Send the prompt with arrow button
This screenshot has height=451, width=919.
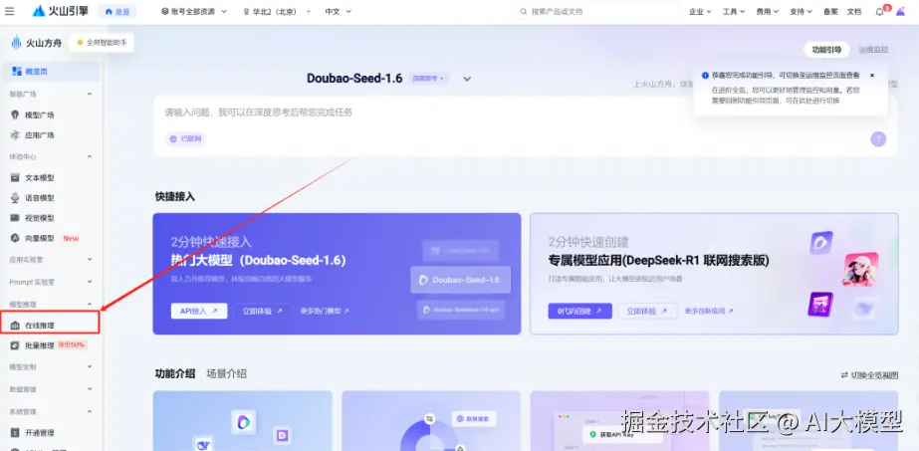(x=878, y=138)
